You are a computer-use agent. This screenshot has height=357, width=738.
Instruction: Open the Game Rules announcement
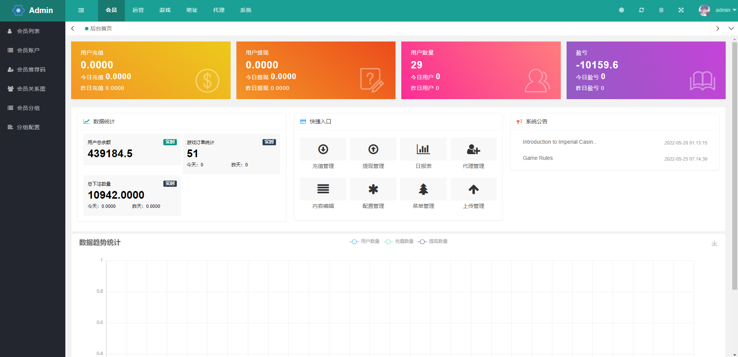tap(538, 158)
